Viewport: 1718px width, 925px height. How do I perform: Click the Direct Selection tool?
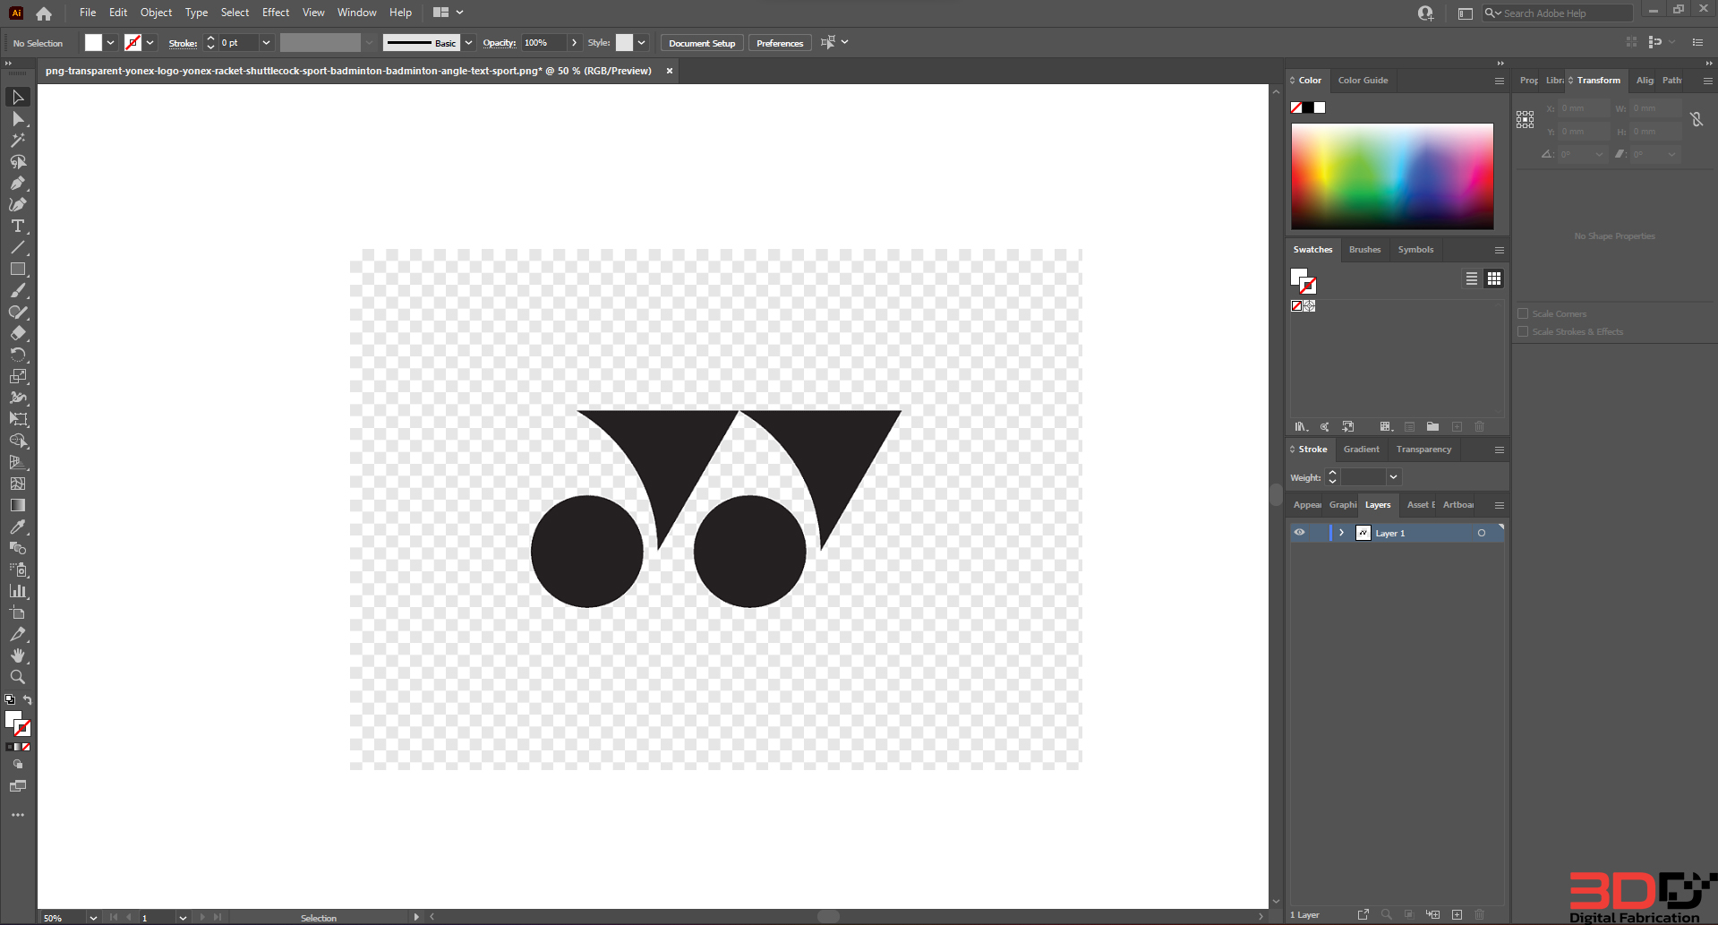pyautogui.click(x=17, y=119)
